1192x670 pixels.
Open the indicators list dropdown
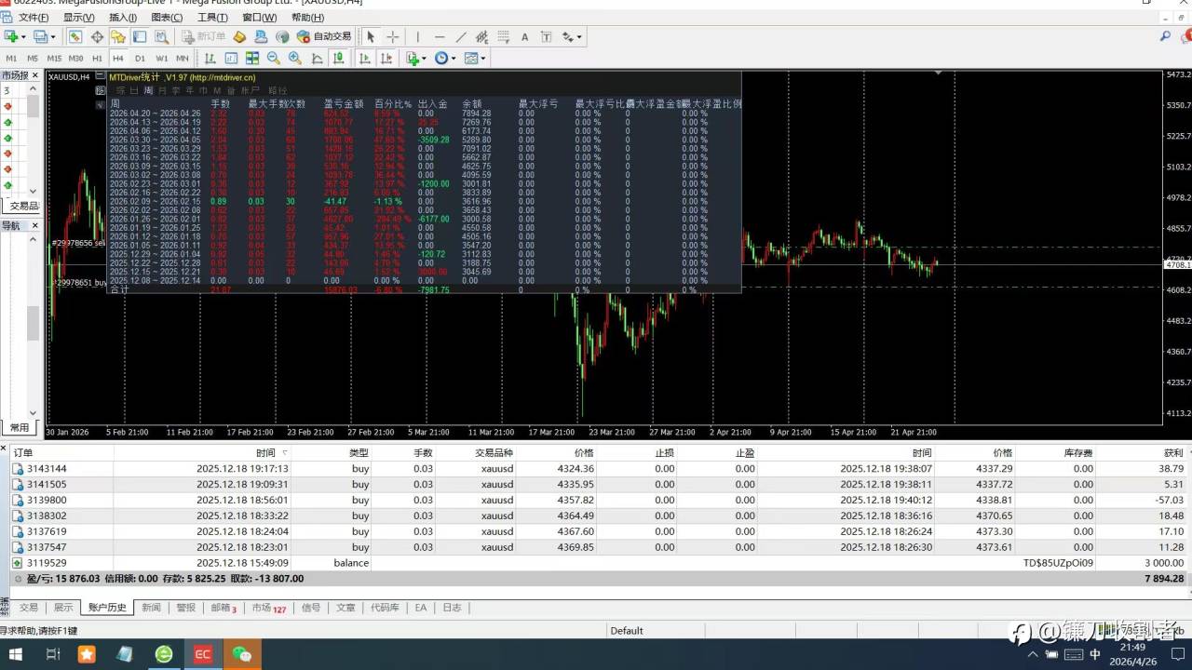415,58
